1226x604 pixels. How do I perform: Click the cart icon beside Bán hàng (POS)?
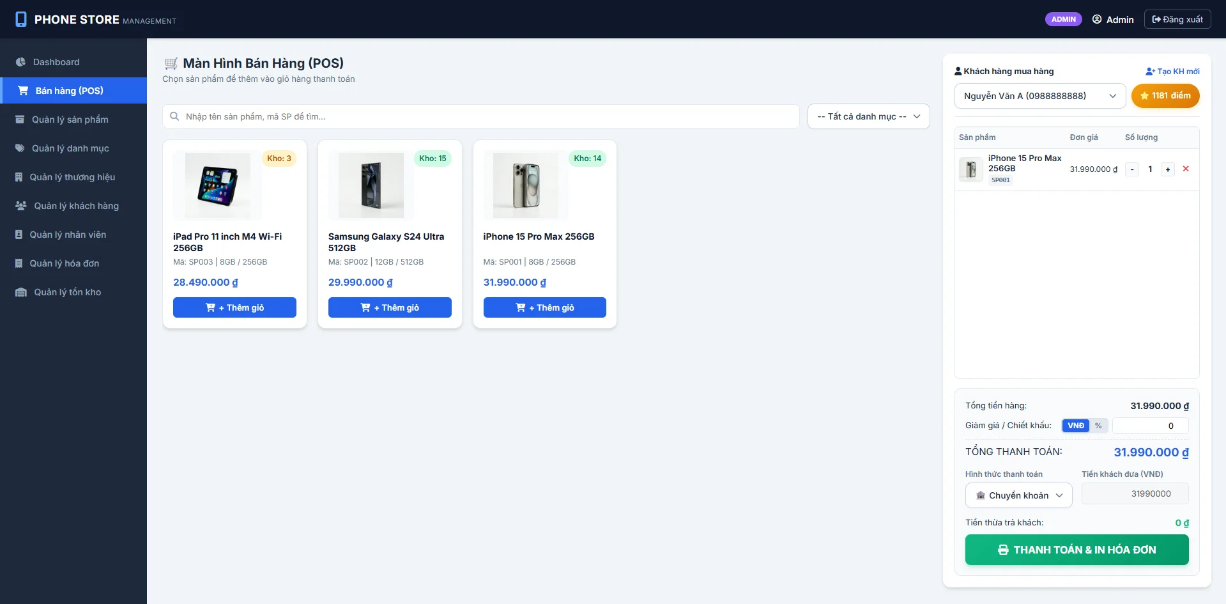coord(23,91)
